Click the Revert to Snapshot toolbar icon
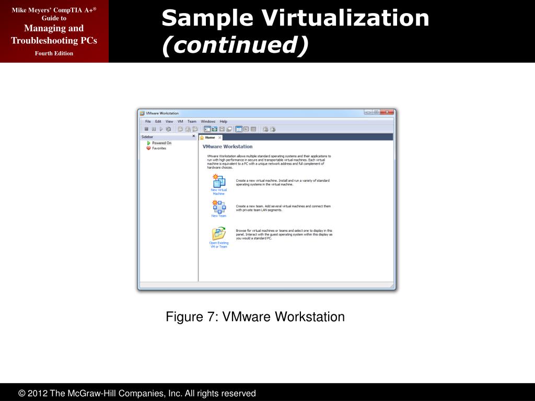The width and height of the screenshot is (535, 401). tap(188, 129)
